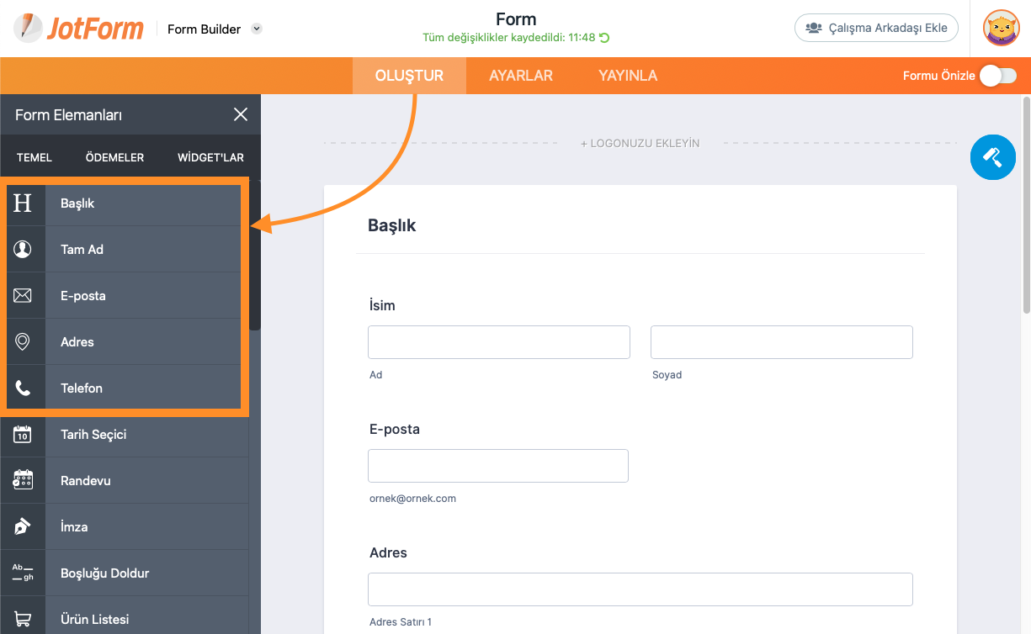Open the Form Builder dropdown arrow
1031x634 pixels.
pos(257,29)
